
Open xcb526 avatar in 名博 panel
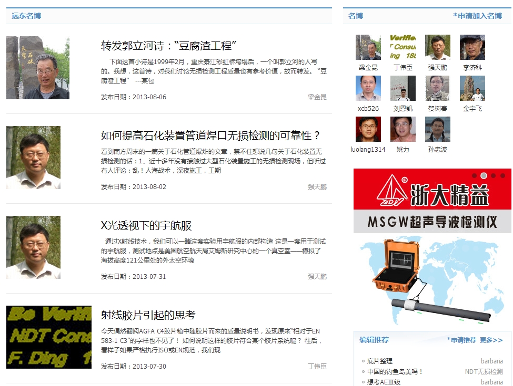coord(368,88)
